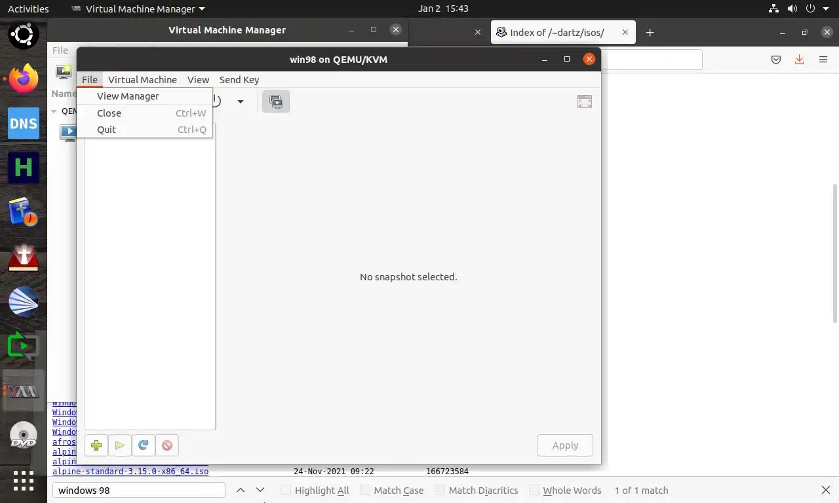Enable the Match Case checkbox
This screenshot has width=839, height=503.
click(365, 490)
